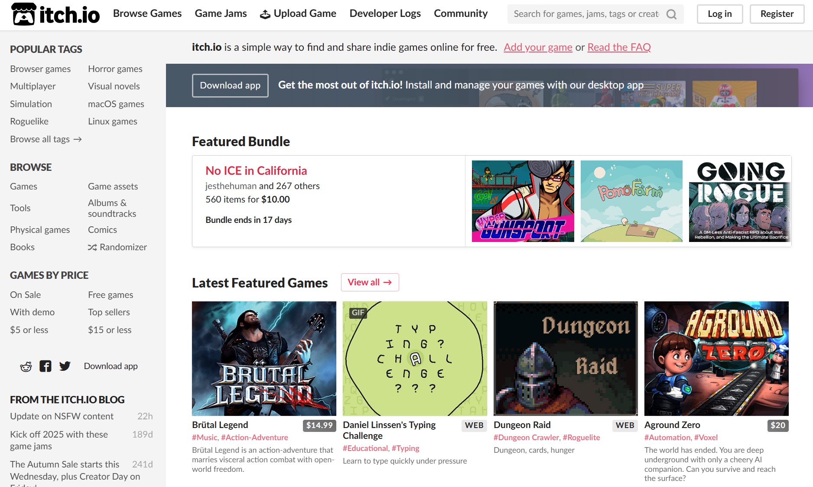The height and width of the screenshot is (487, 813).
Task: Select the #Voxel tag
Action: point(706,438)
